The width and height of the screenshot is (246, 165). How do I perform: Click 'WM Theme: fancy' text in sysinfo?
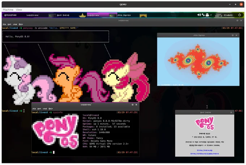[x=93, y=138]
